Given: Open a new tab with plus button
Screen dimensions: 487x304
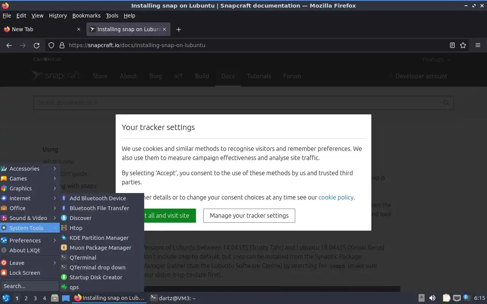Looking at the screenshot, I should click(x=178, y=29).
